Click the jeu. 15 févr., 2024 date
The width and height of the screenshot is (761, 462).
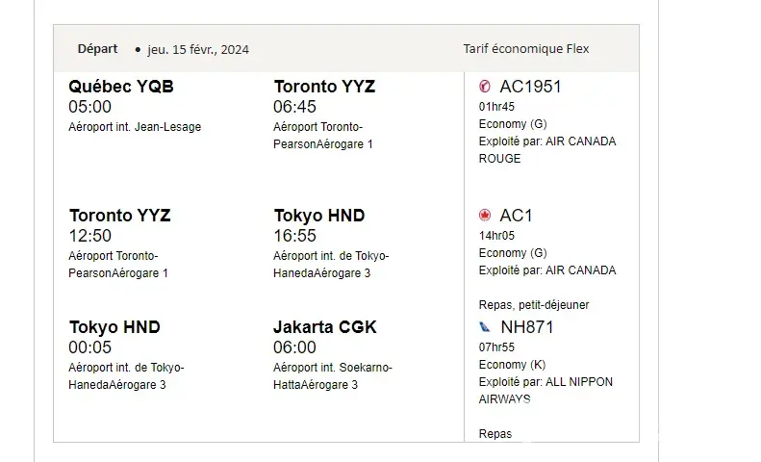pos(198,49)
